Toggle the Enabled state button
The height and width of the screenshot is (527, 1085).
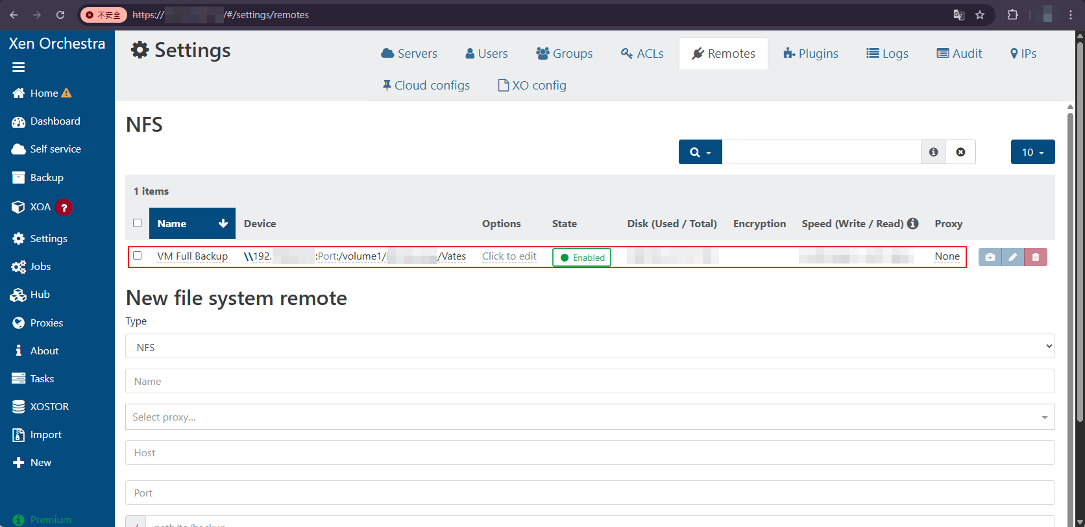click(x=581, y=258)
